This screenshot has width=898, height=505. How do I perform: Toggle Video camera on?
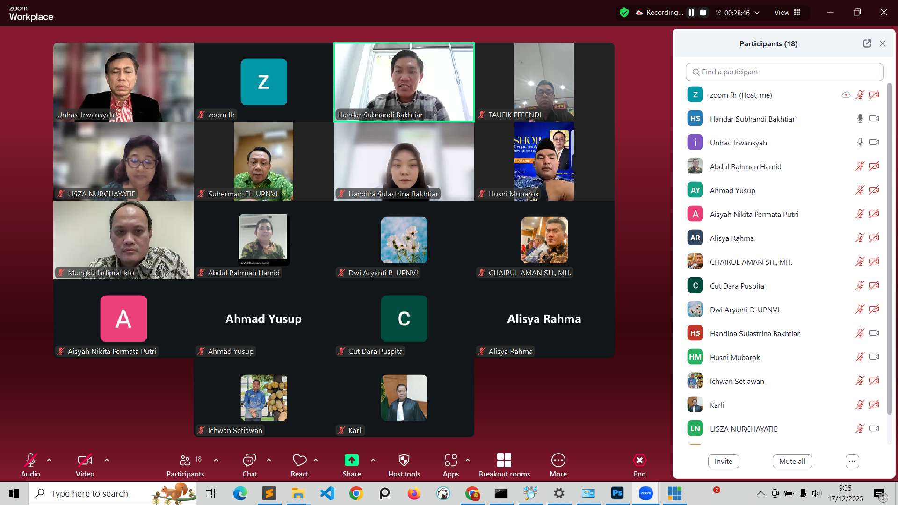(x=85, y=461)
